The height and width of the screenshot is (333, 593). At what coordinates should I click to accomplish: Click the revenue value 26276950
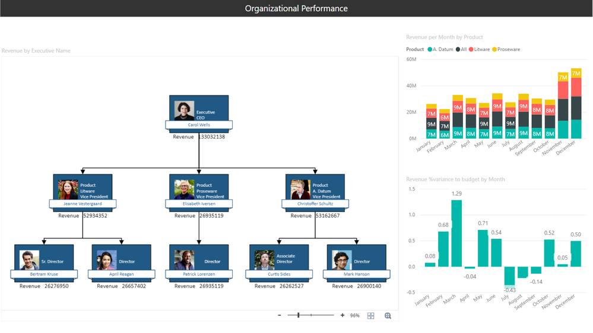click(56, 286)
